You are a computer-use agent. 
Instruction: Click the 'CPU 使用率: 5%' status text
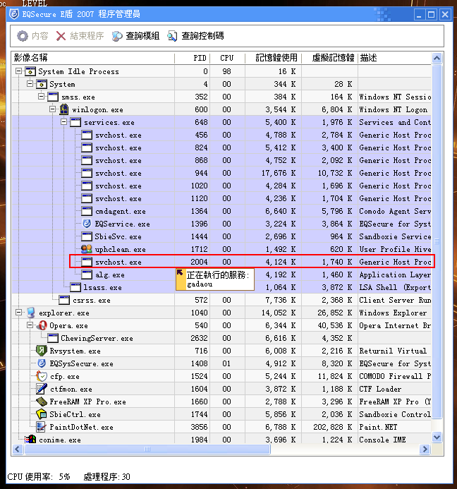point(39,476)
